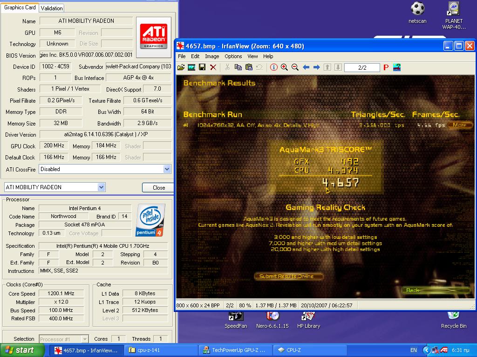Open the ATI MOBILITY RADEON card selector dropdown
This screenshot has height=357, width=477.
point(102,187)
